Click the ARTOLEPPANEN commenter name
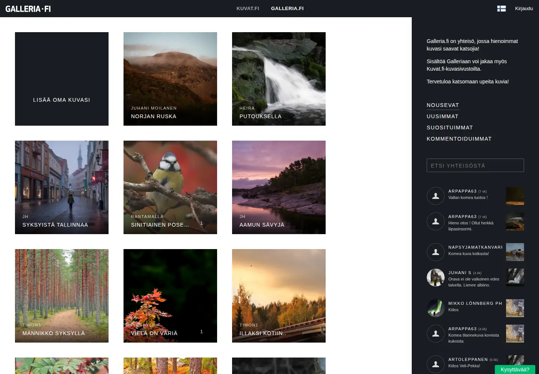 pos(468,359)
